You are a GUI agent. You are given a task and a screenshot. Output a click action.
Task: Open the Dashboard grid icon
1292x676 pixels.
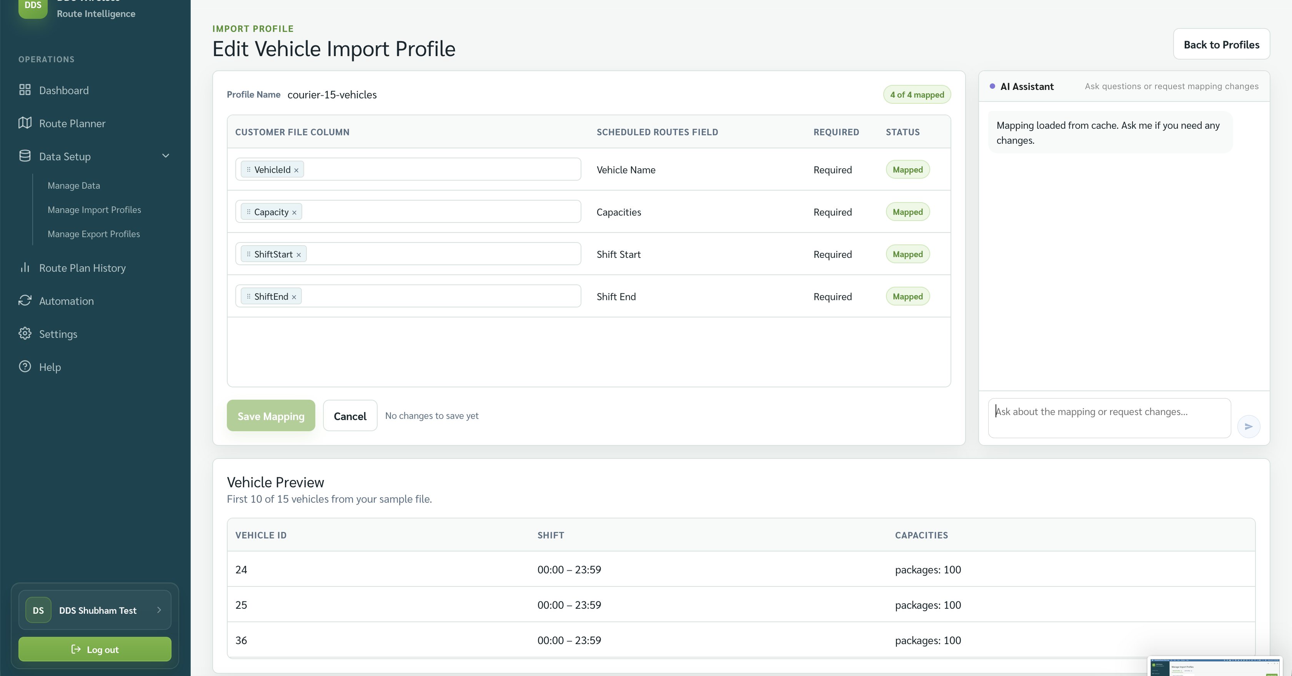[25, 90]
